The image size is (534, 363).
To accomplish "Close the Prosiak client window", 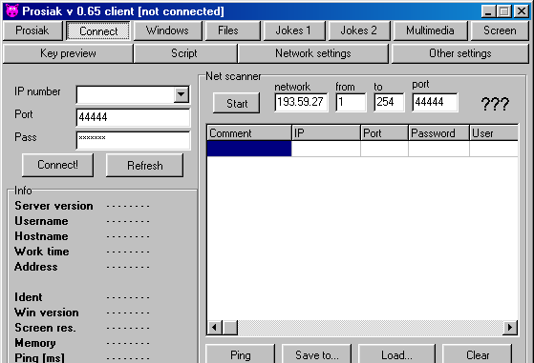I will point(521,11).
